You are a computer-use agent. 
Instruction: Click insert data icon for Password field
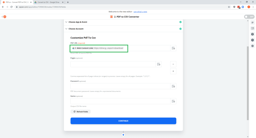pos(173,86)
